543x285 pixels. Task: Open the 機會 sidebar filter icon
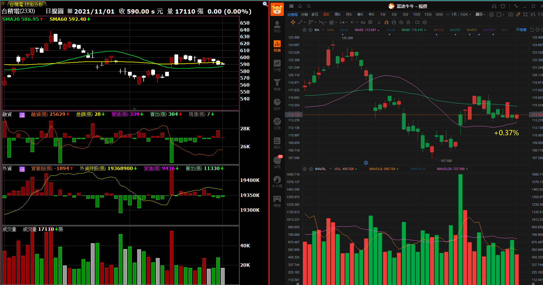point(277,85)
